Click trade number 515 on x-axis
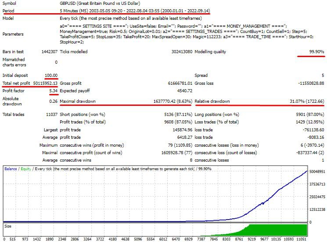327x242 pixels. [13, 239]
